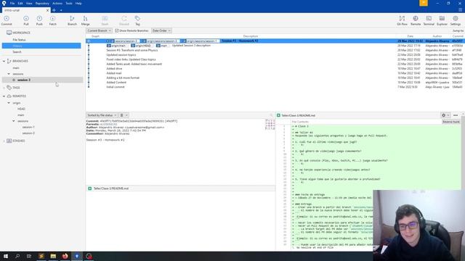
Task: Select the main local branch
Action: point(16,68)
